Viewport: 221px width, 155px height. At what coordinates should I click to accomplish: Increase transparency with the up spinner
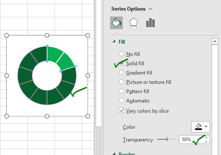(206, 137)
